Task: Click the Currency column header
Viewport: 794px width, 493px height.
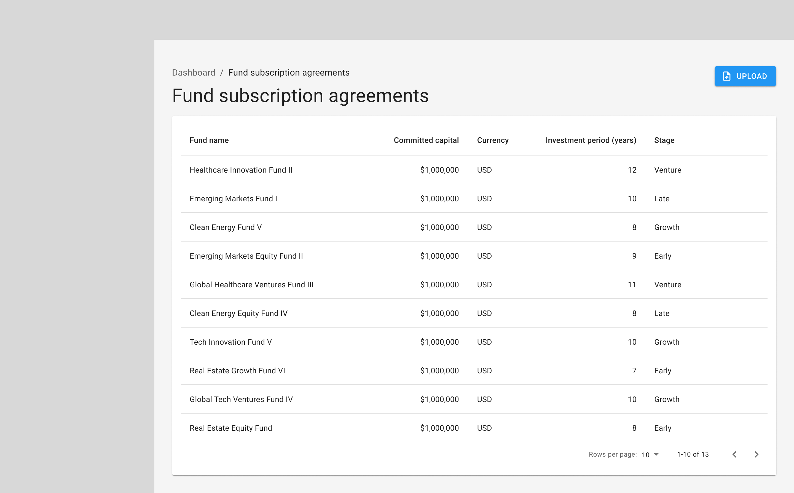Action: [x=493, y=140]
